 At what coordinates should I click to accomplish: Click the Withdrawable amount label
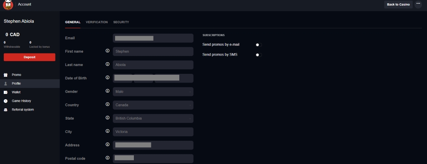[x=12, y=47]
